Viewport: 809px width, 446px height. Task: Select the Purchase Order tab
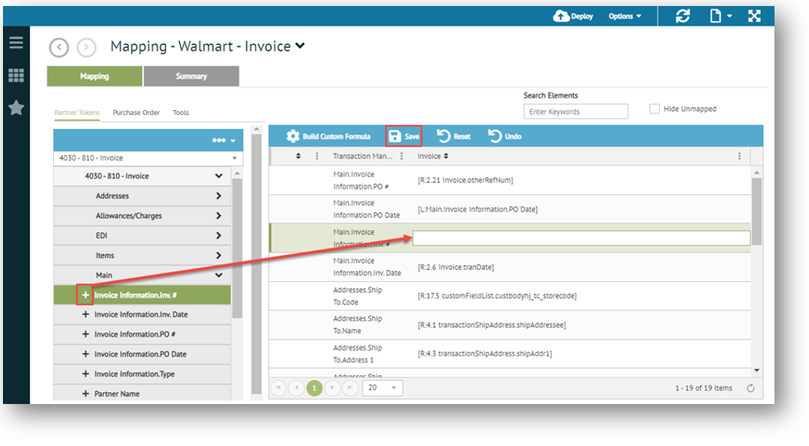pos(136,112)
